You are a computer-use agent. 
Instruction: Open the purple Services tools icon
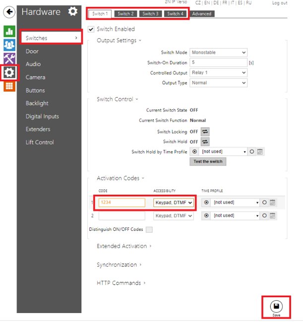coord(9,59)
